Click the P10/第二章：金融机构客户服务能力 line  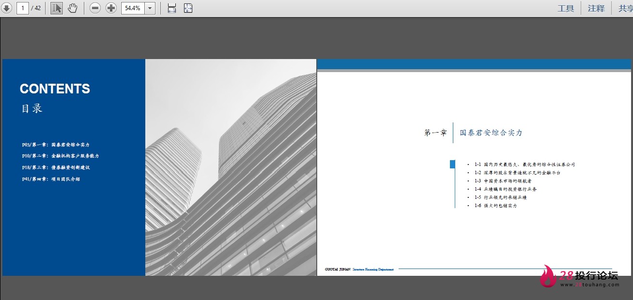(61, 156)
